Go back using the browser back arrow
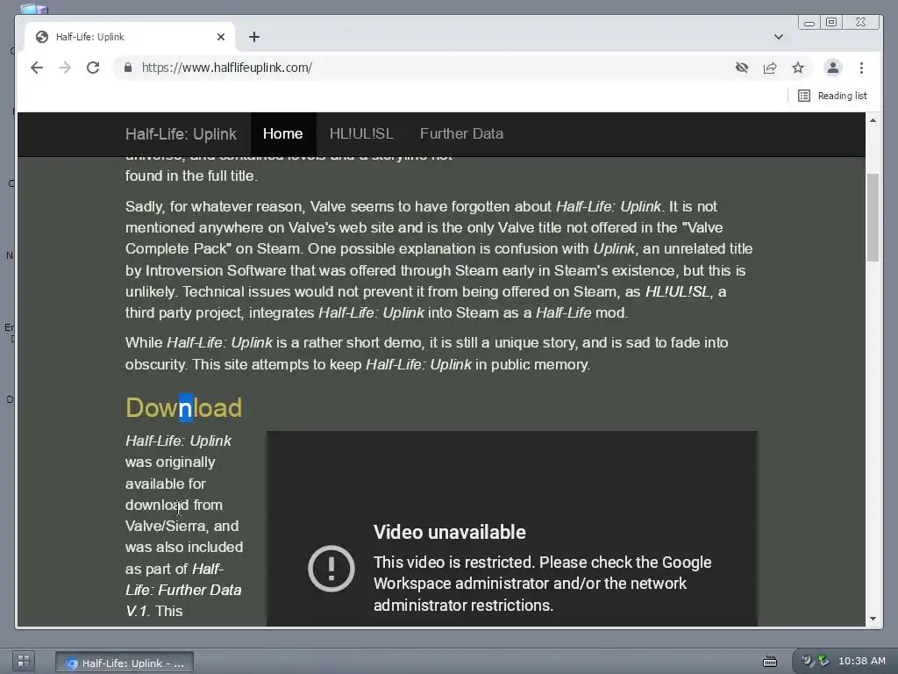Viewport: 898px width, 674px height. [37, 68]
